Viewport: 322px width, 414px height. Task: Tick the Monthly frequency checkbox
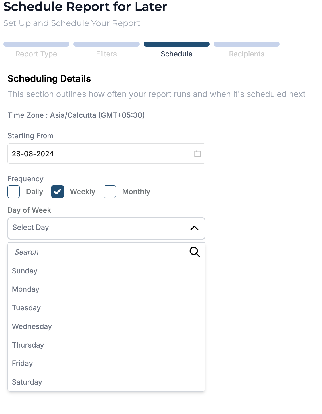click(x=110, y=192)
